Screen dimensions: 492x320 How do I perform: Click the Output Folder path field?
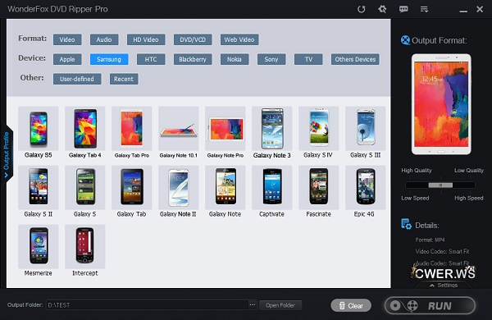[x=147, y=305]
